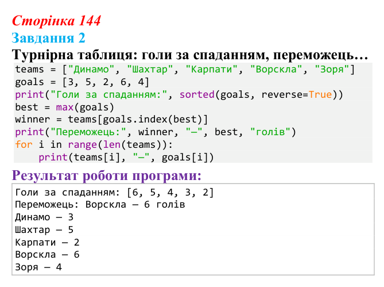
Task: Click the line "winner = teams[goals.index(best)]"
Action: click(x=111, y=120)
